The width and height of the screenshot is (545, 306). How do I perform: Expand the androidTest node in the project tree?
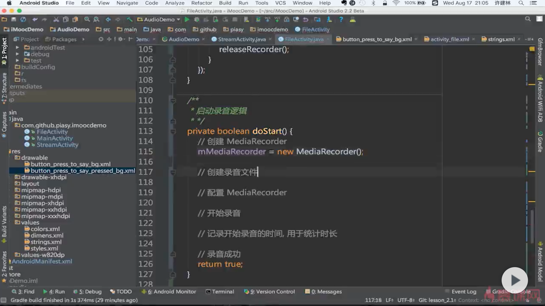(x=17, y=47)
